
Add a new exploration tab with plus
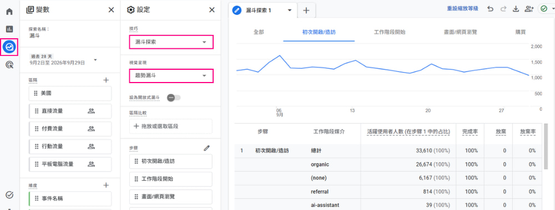point(306,11)
